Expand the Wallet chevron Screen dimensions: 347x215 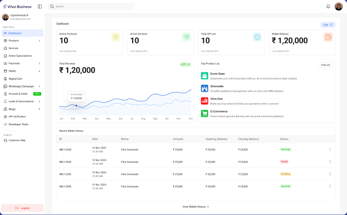pos(39,71)
